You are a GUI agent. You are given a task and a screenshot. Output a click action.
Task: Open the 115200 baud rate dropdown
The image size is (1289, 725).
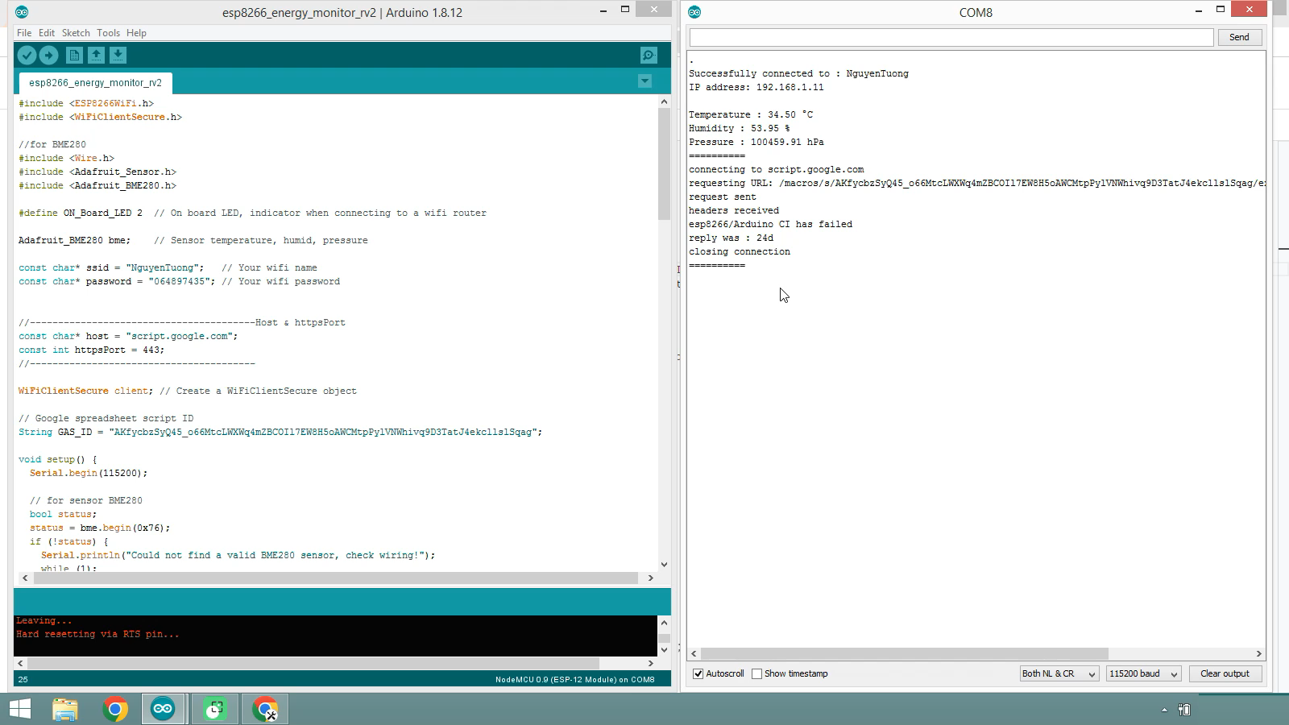(x=1143, y=673)
